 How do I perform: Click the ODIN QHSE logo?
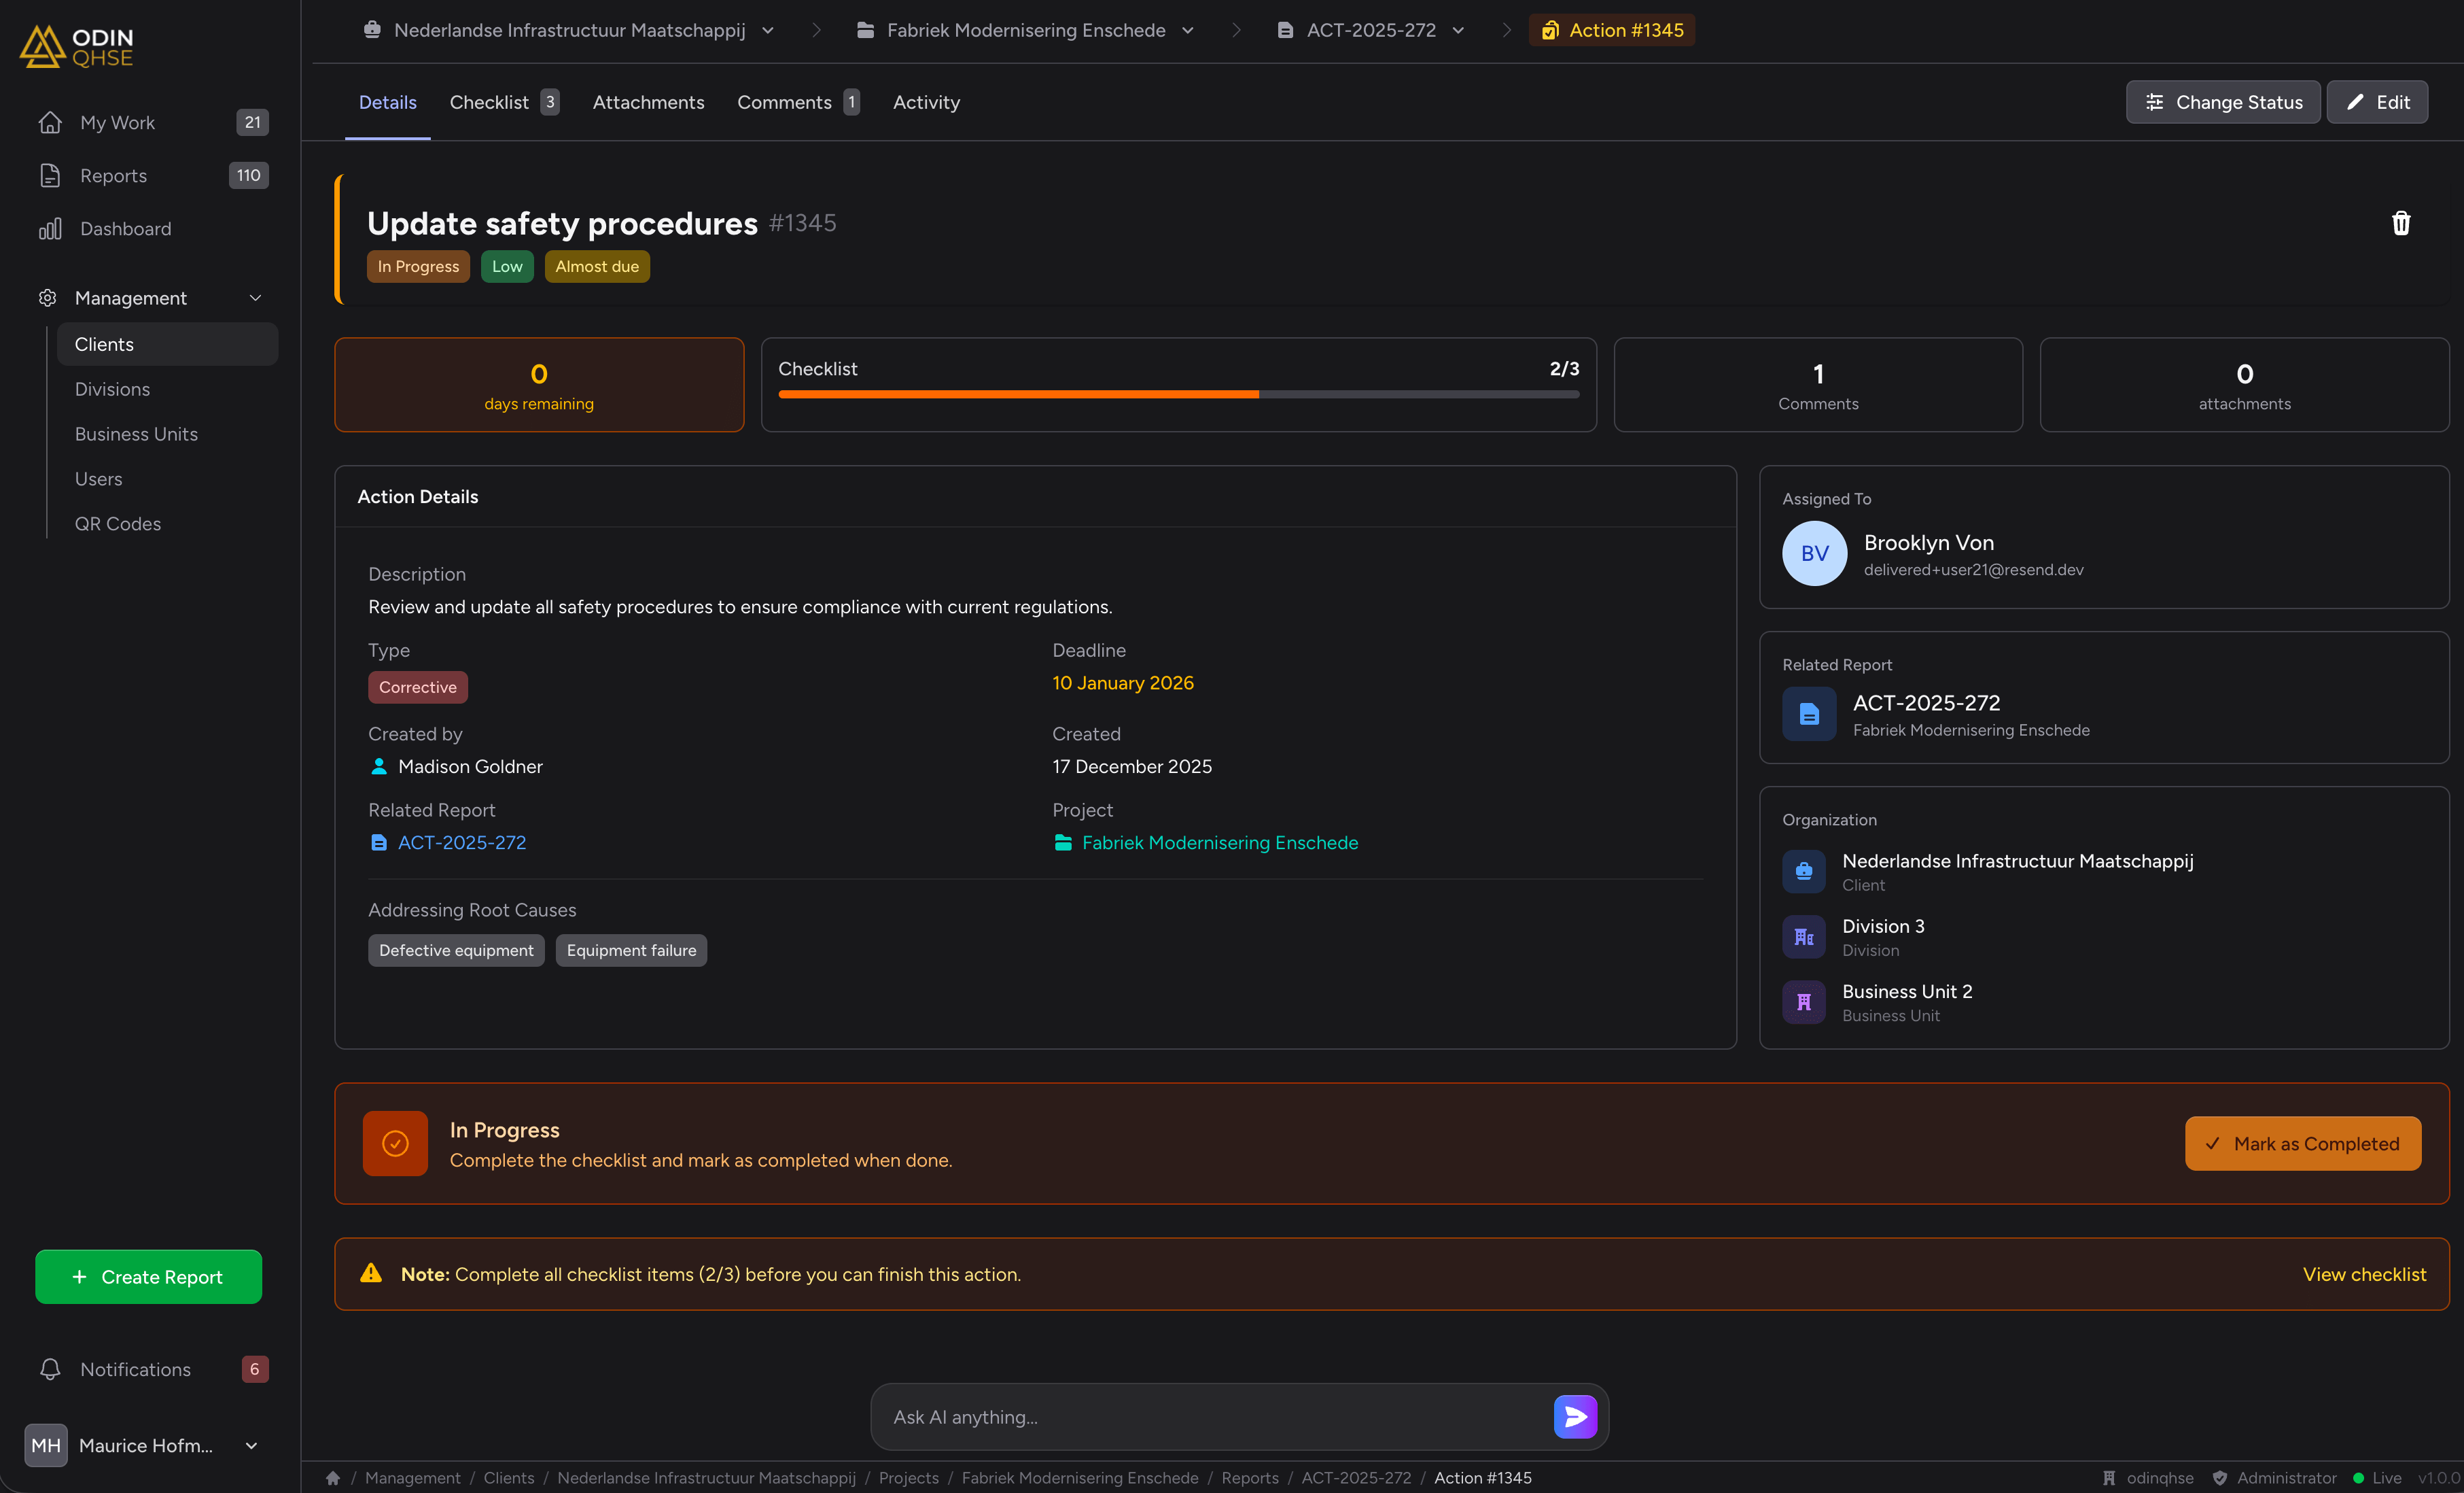click(x=77, y=47)
